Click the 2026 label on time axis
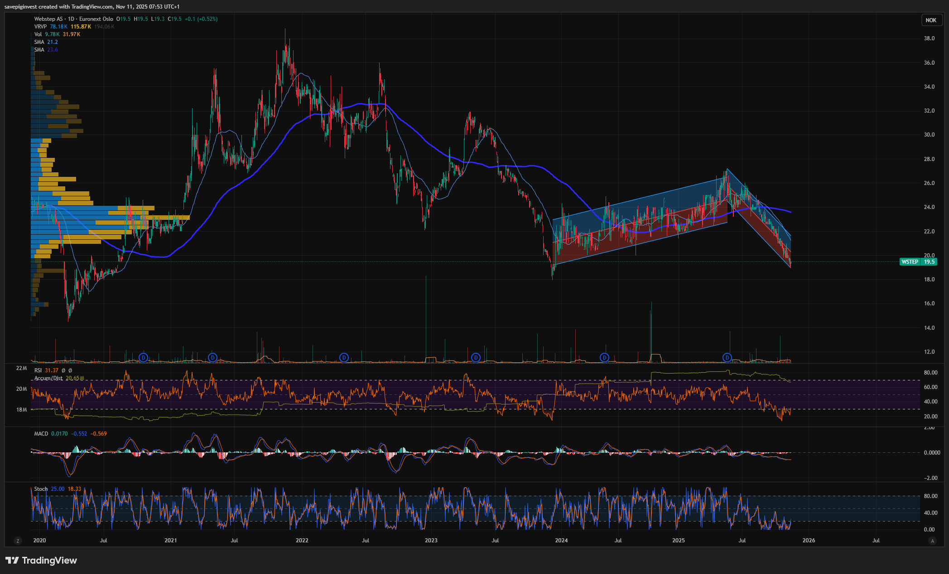 pyautogui.click(x=809, y=541)
